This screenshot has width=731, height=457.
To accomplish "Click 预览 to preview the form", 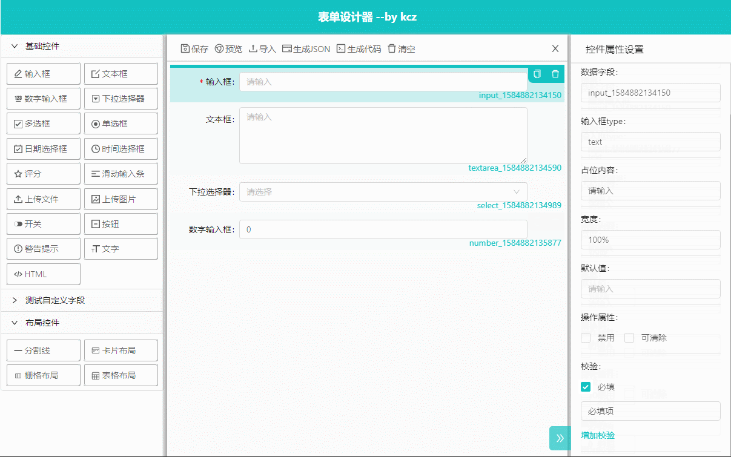I will (x=228, y=48).
